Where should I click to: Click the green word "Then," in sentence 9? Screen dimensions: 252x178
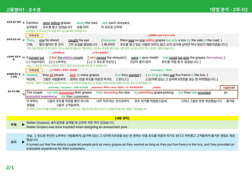point(31,40)
